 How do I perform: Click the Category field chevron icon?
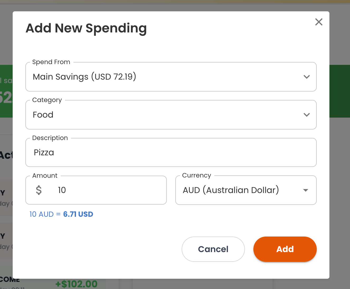(x=307, y=115)
